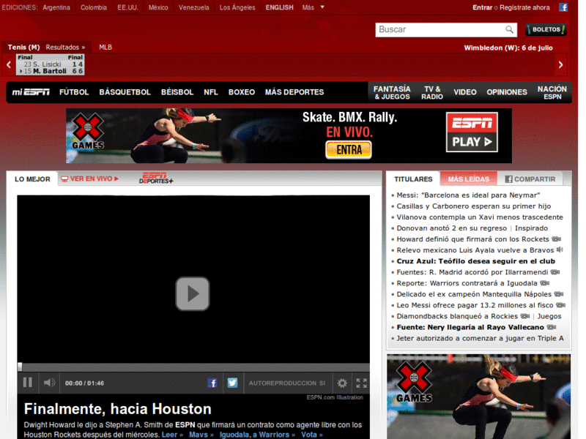
Task: Click video icon next to Howard Rockets headline
Action: [557, 239]
